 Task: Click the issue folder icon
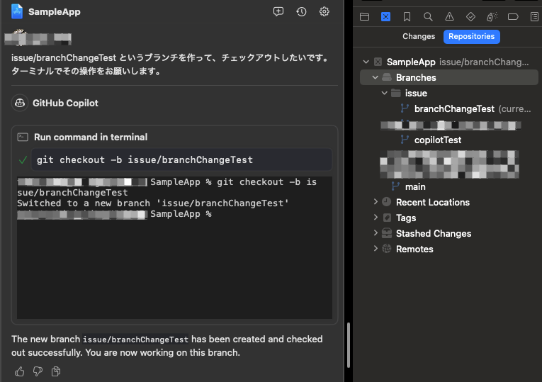click(396, 93)
